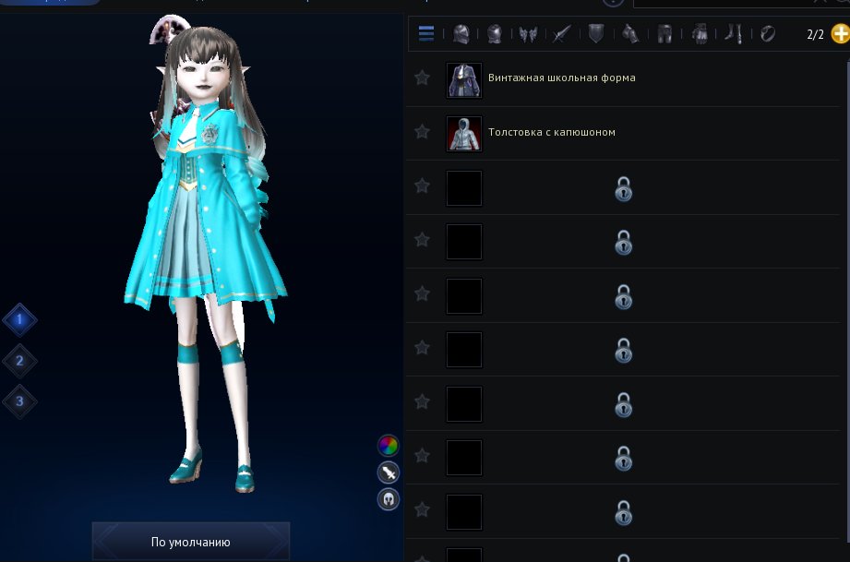Toggle weapon display round sword button
Viewport: 850px width, 562px height.
[x=389, y=472]
